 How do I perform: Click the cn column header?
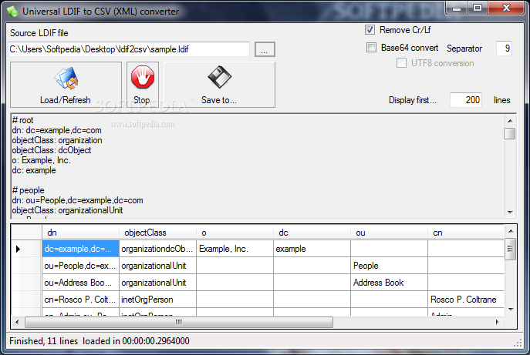pyautogui.click(x=465, y=233)
